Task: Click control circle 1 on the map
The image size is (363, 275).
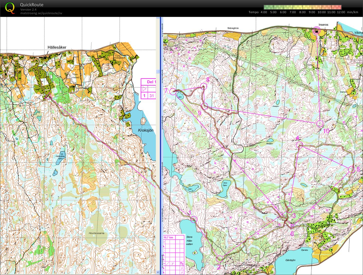Action: (194, 219)
